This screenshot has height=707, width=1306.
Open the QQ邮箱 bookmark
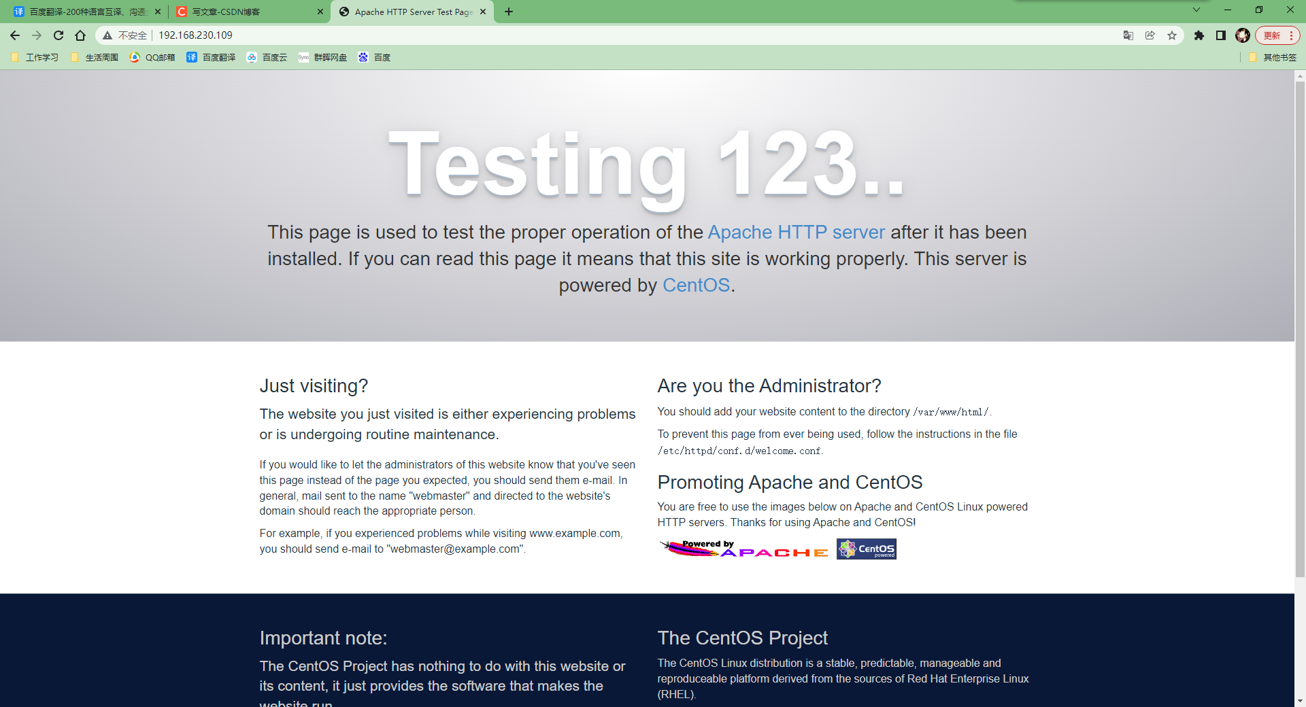[152, 58]
